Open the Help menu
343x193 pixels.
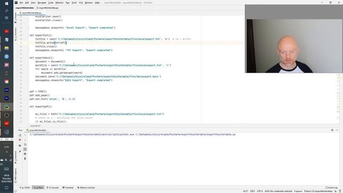coord(97,3)
